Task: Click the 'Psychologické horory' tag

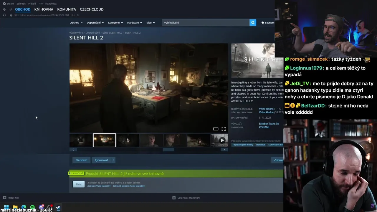Action: 243,145
